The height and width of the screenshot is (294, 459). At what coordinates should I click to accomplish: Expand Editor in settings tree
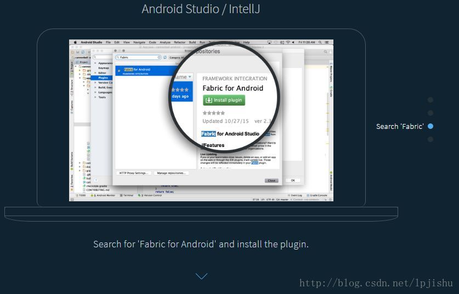95,73
